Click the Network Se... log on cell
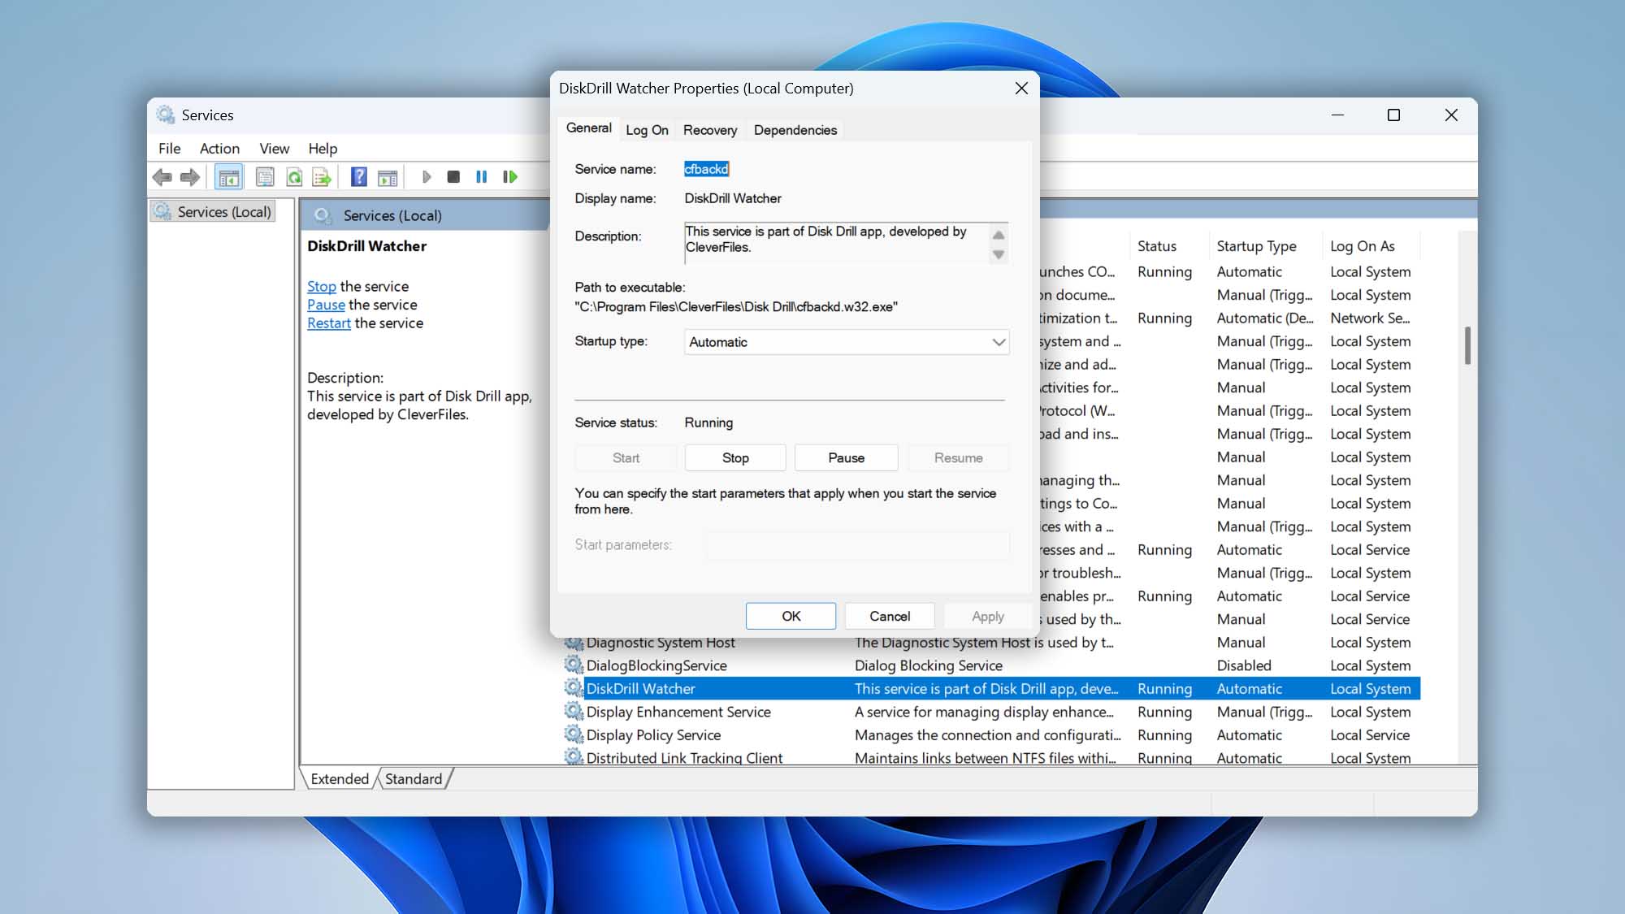Screen dimensions: 1625x914 [1370, 318]
